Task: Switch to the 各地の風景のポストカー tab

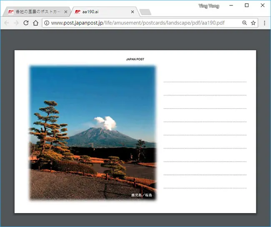Action: click(37, 12)
